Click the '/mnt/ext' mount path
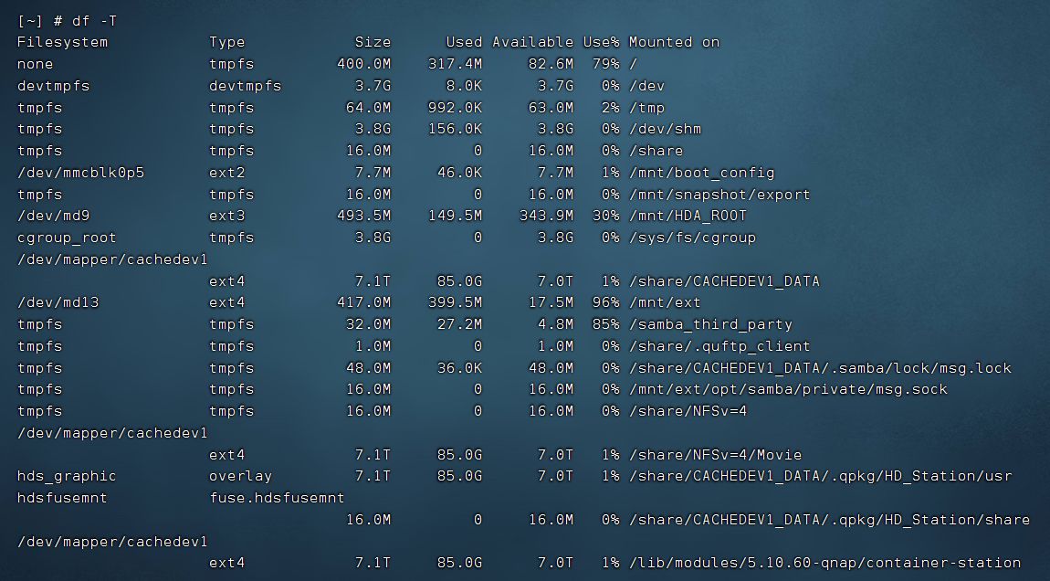 [665, 303]
